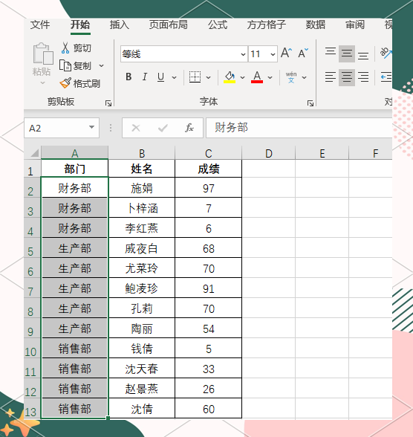
Task: Select the 成绩 header cell
Action: pyautogui.click(x=209, y=168)
